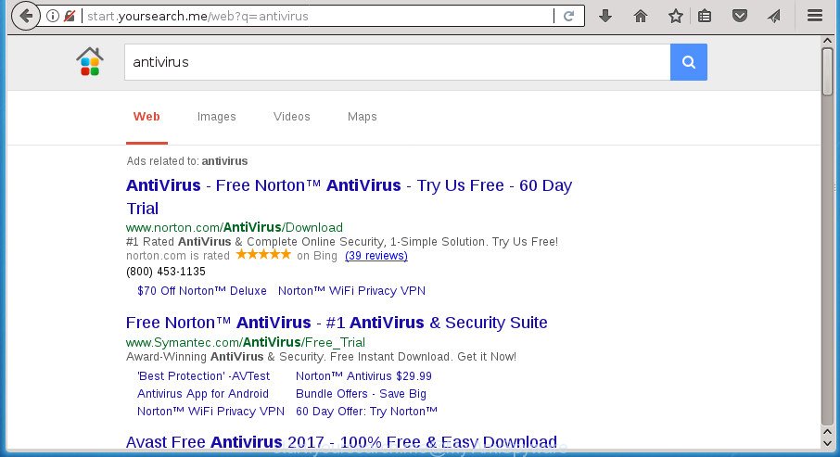The width and height of the screenshot is (840, 457).
Task: Click the vertical scrollbar up arrow
Action: coord(827,42)
